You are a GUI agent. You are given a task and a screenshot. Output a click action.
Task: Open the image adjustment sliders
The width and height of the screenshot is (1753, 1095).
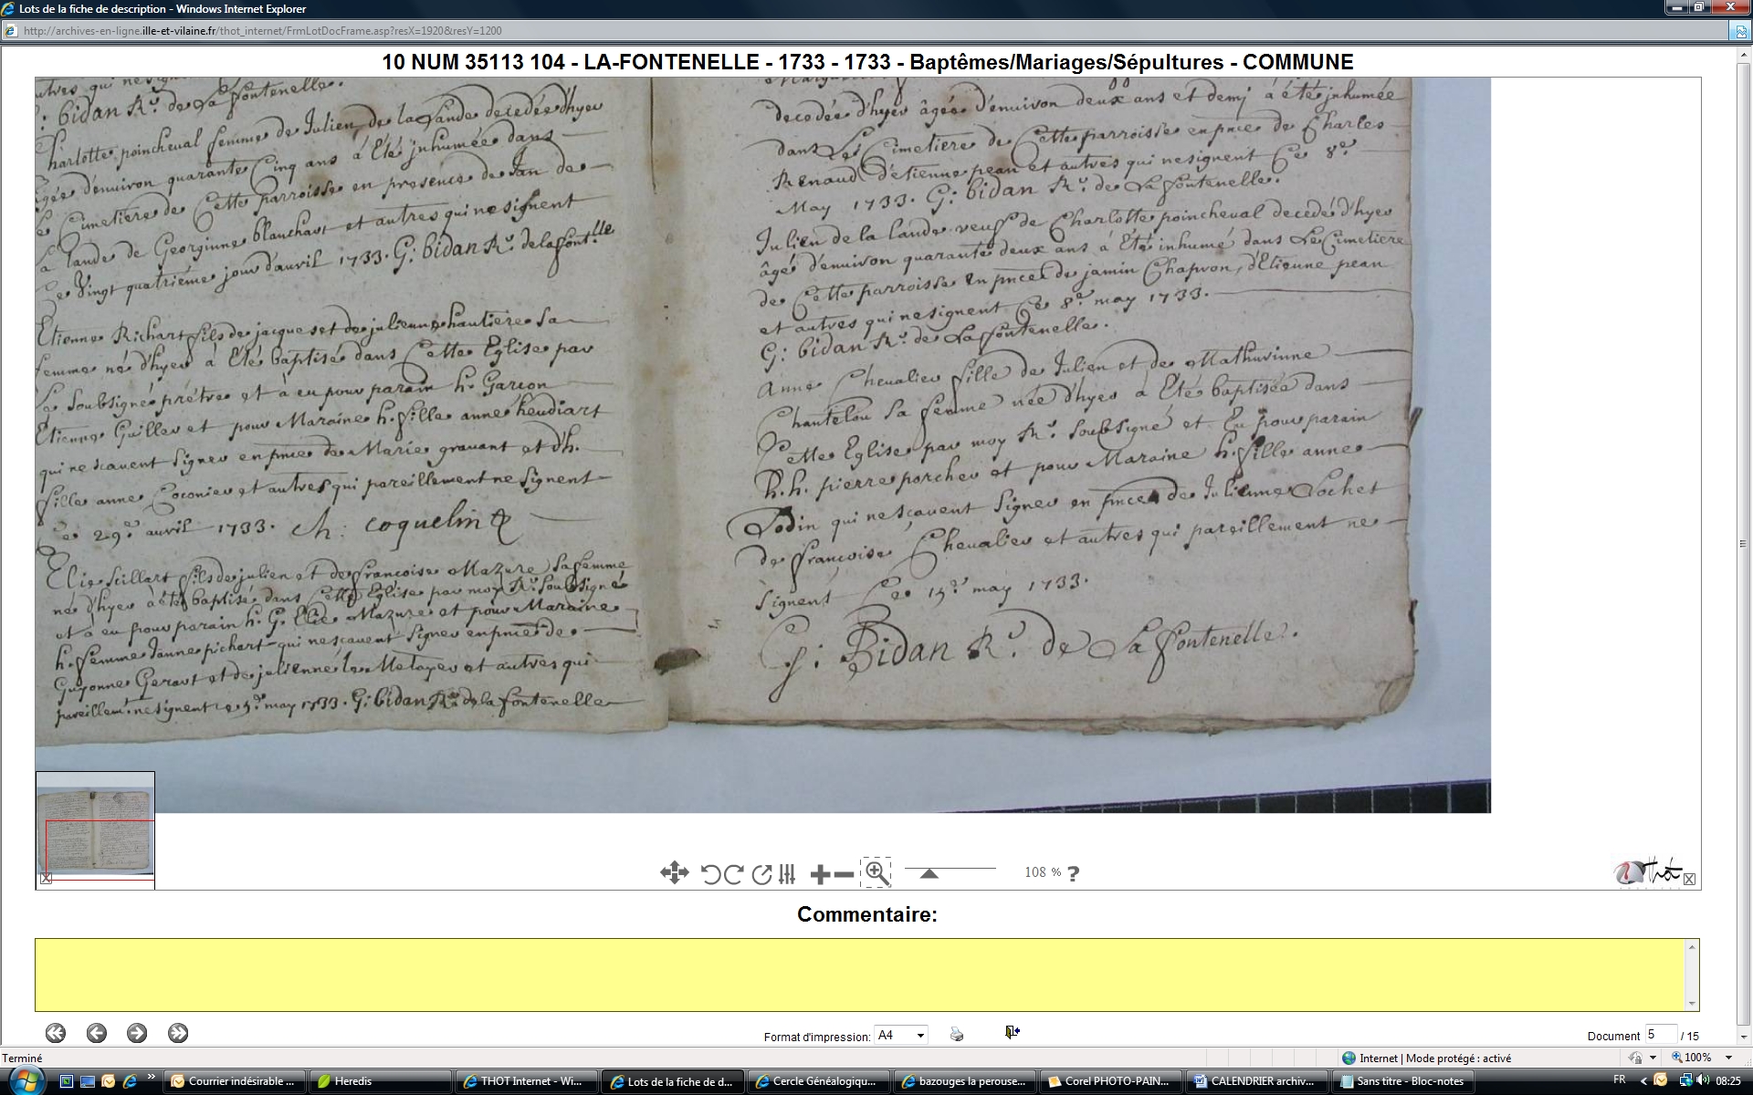click(x=787, y=874)
